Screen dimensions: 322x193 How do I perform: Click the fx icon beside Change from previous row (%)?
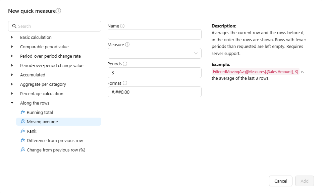click(23, 150)
